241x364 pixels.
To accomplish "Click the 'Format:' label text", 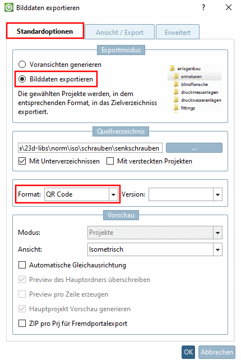I will click(30, 194).
